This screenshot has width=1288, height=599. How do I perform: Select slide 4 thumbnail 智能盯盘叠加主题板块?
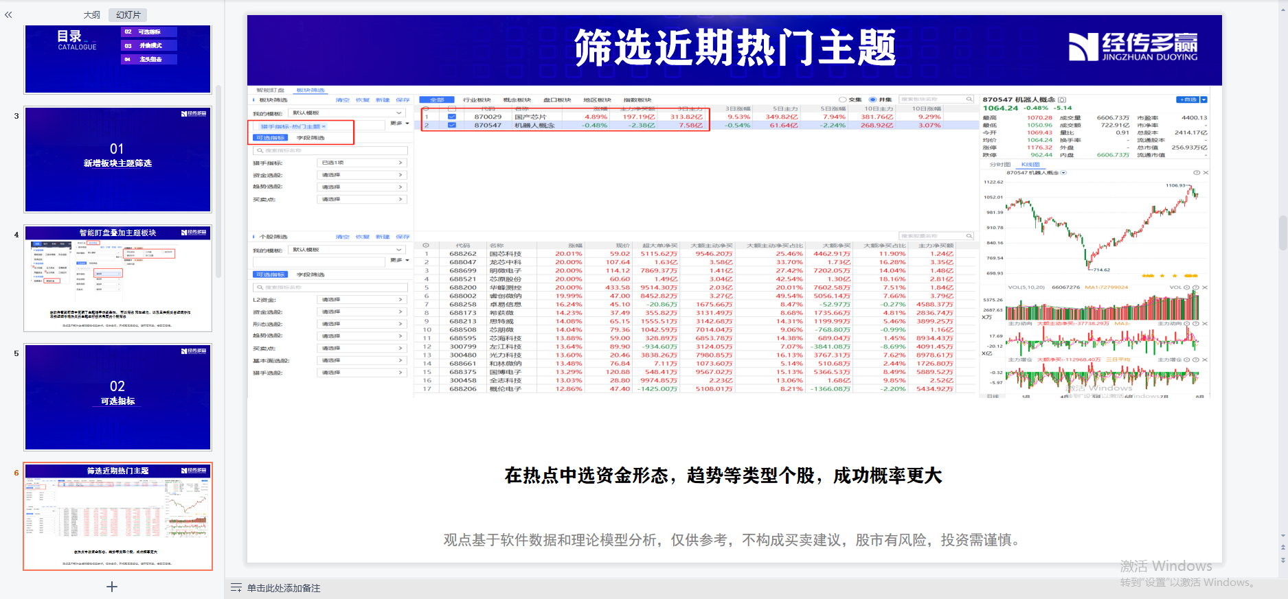[x=117, y=279]
